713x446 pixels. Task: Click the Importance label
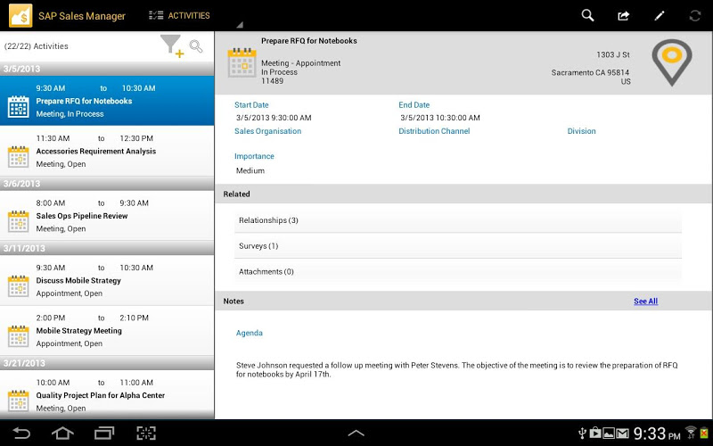(254, 156)
